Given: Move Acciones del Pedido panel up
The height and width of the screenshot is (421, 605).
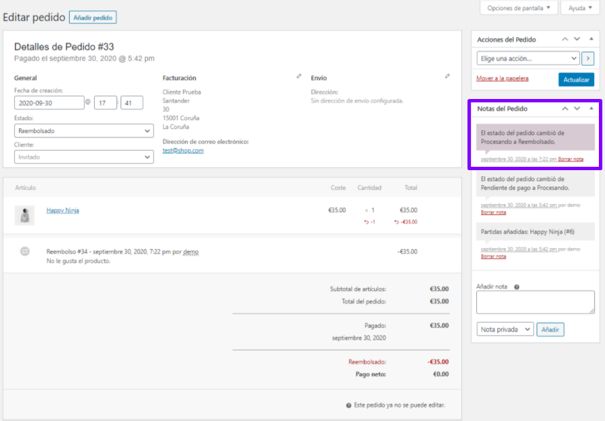Looking at the screenshot, I should [x=565, y=39].
